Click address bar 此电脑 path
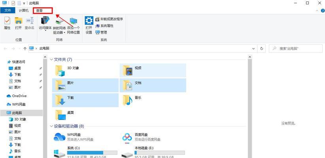This screenshot has width=325, height=158. pyautogui.click(x=44, y=49)
